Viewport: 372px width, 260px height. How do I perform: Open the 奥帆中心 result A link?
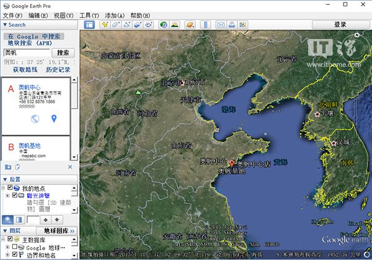[29, 87]
